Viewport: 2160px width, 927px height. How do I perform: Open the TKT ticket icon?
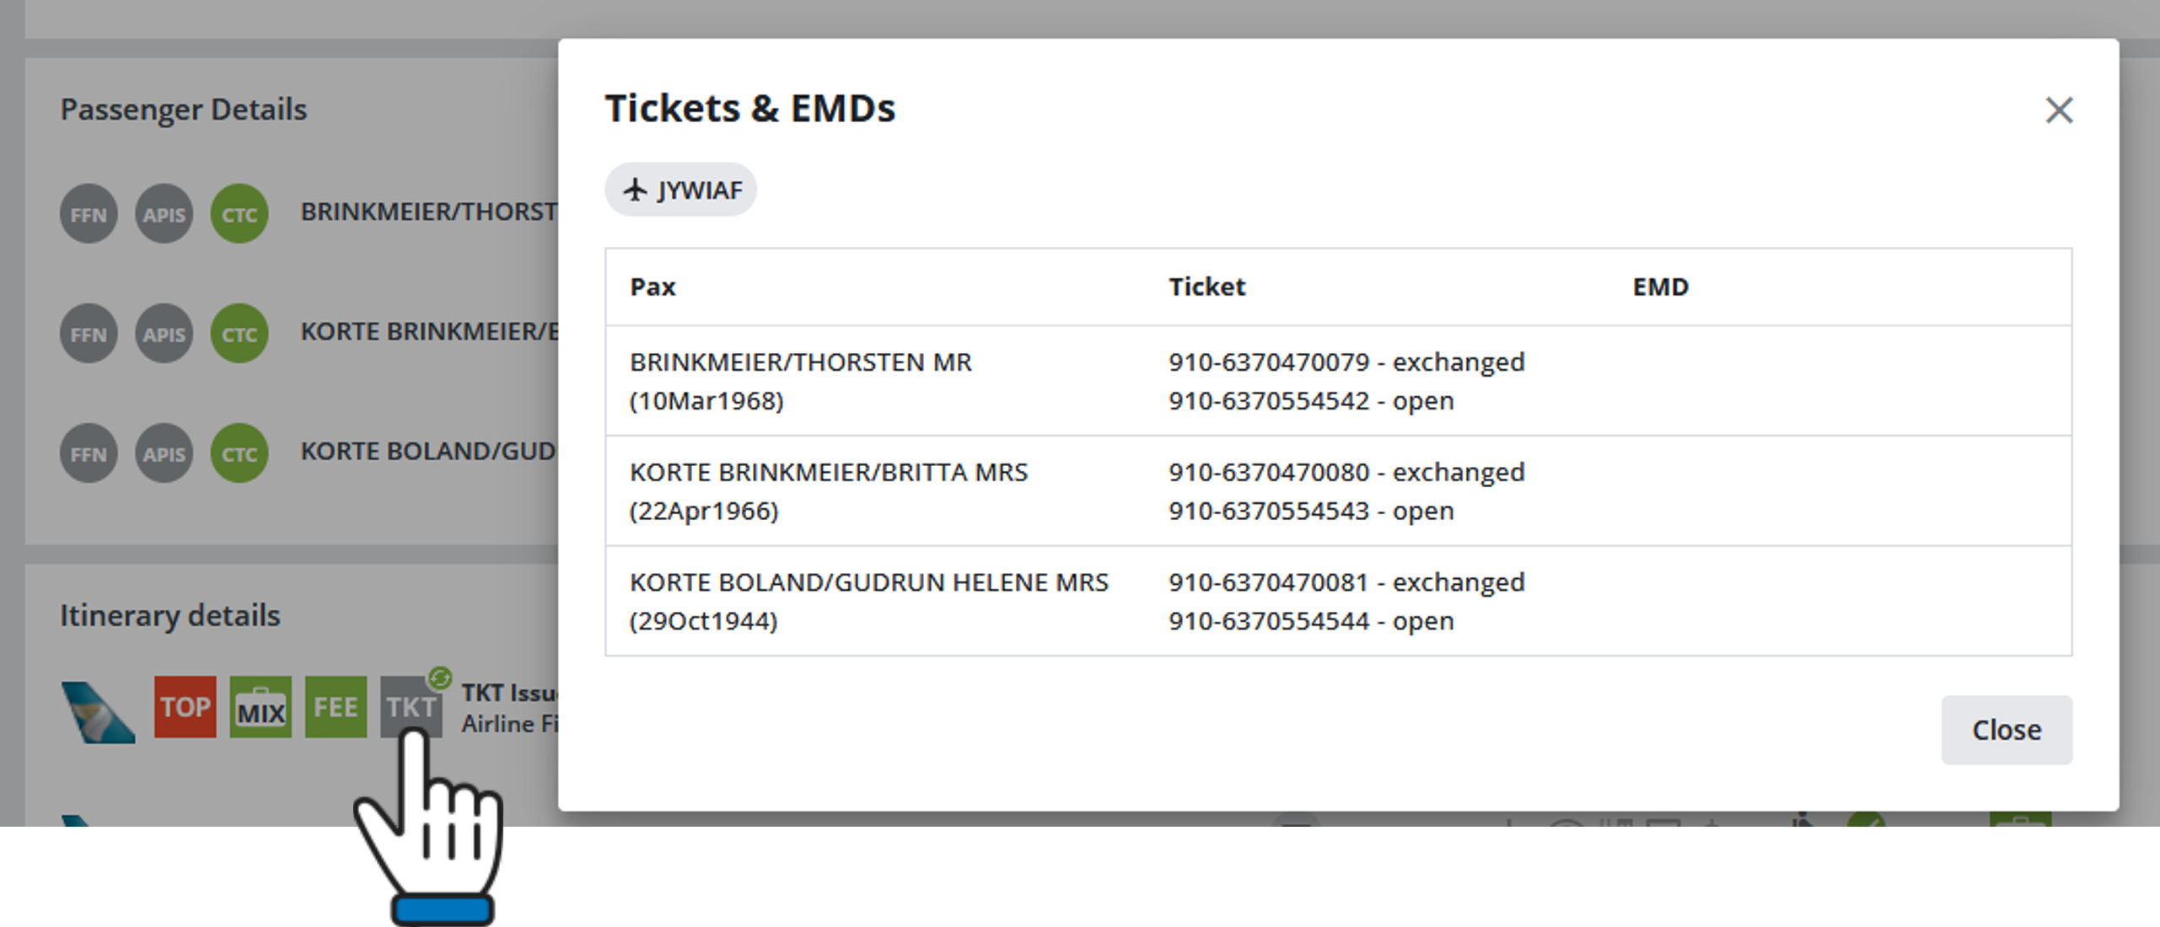[411, 707]
